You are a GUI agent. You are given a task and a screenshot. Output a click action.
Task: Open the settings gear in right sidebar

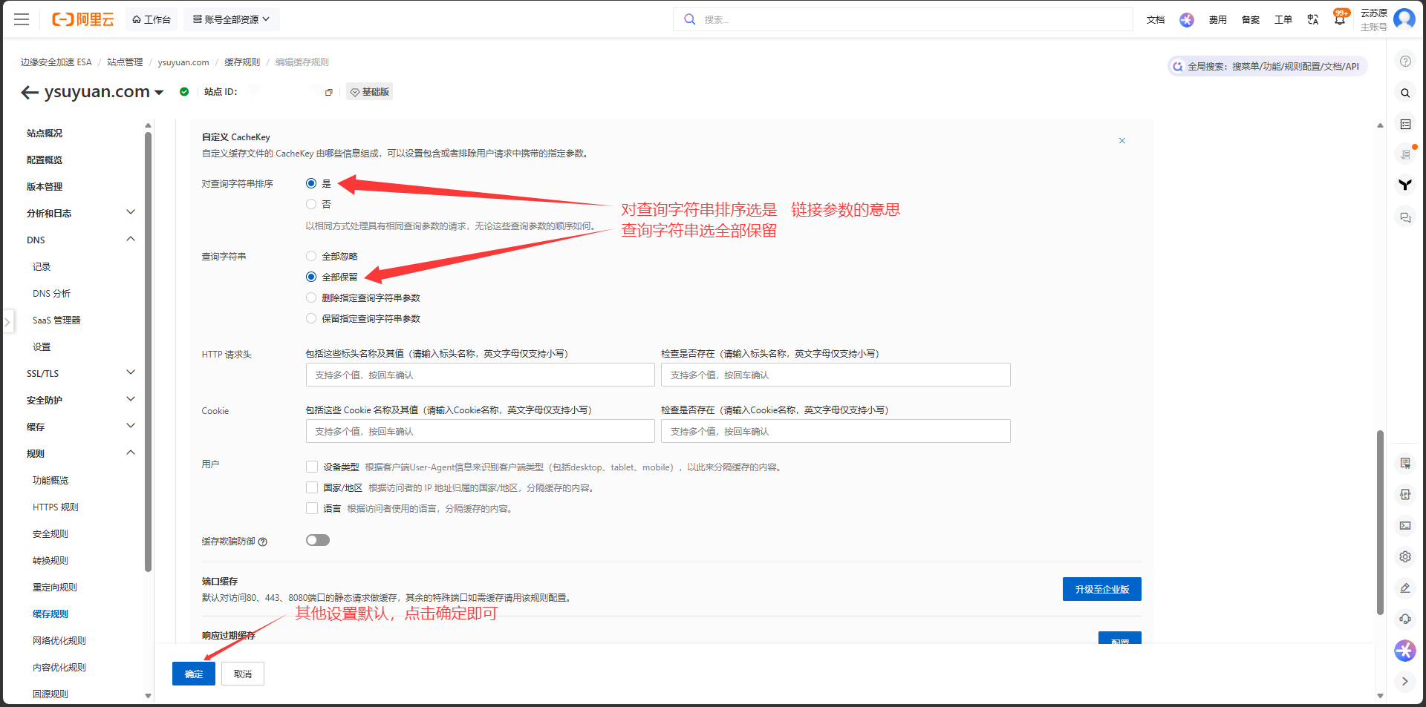(x=1405, y=556)
